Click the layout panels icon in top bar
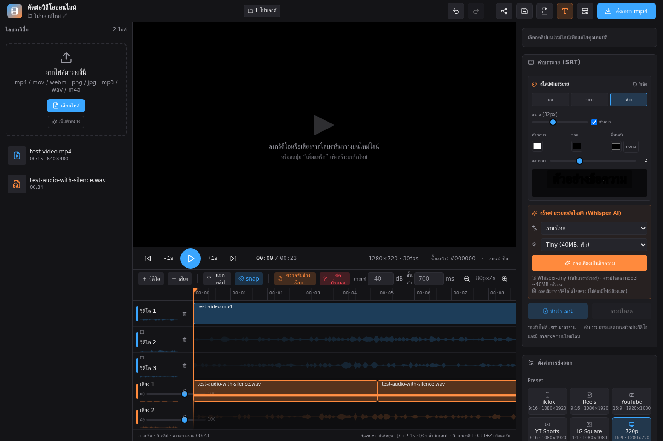 click(x=585, y=11)
